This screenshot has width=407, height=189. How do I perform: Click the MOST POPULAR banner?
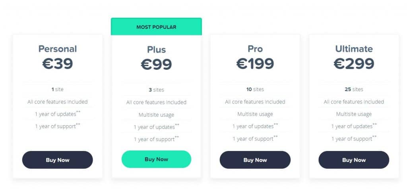[156, 27]
